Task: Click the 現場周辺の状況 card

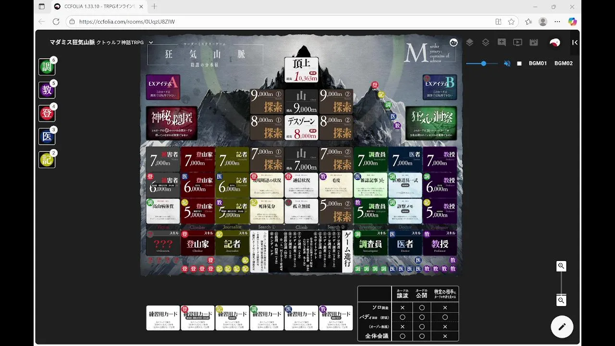Action: 267,185
